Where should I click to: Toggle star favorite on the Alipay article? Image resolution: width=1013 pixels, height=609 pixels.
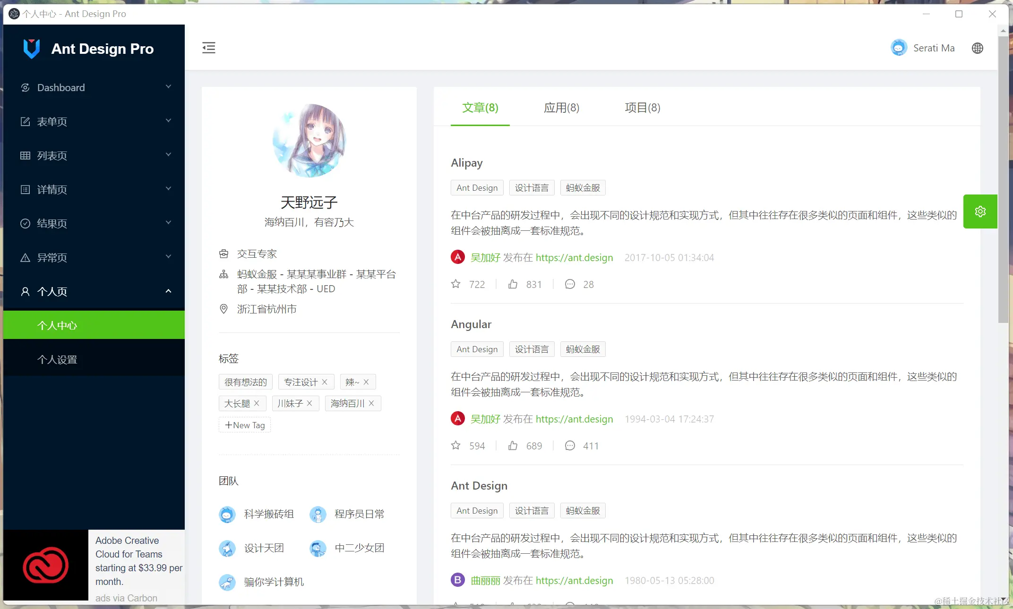coord(455,284)
